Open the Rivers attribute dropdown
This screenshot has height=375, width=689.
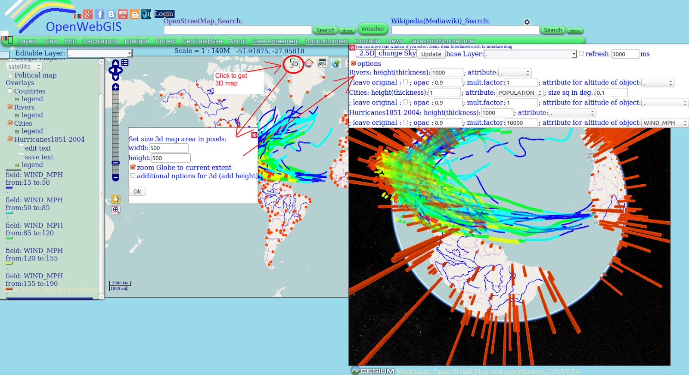coord(515,73)
